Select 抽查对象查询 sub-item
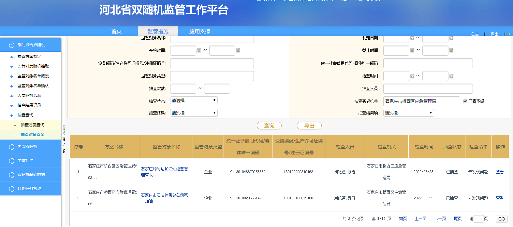Image resolution: width=513 pixels, height=227 pixels. 33,135
